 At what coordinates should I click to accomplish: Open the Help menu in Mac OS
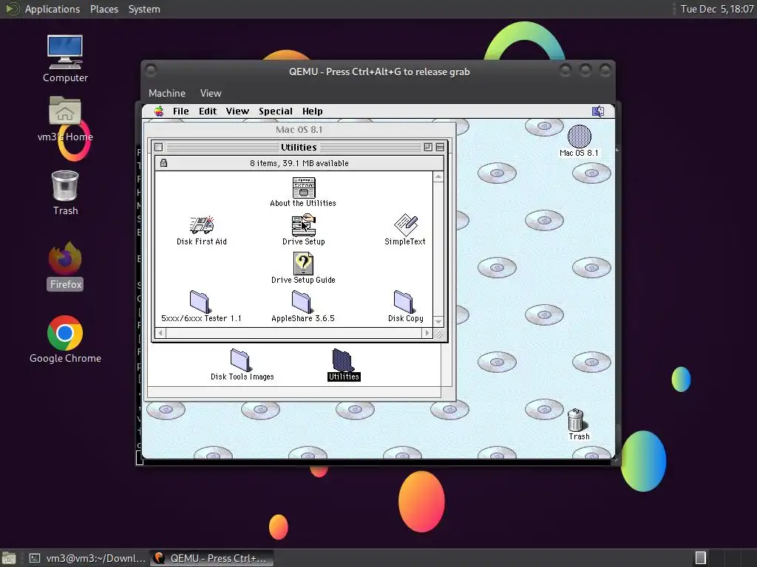[x=313, y=111]
